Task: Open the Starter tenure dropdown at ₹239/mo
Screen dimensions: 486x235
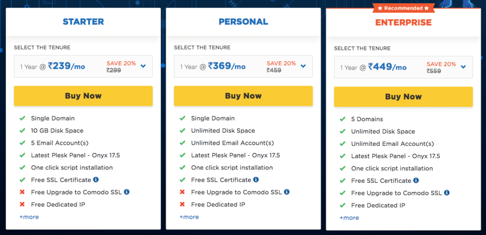Action: click(x=83, y=66)
